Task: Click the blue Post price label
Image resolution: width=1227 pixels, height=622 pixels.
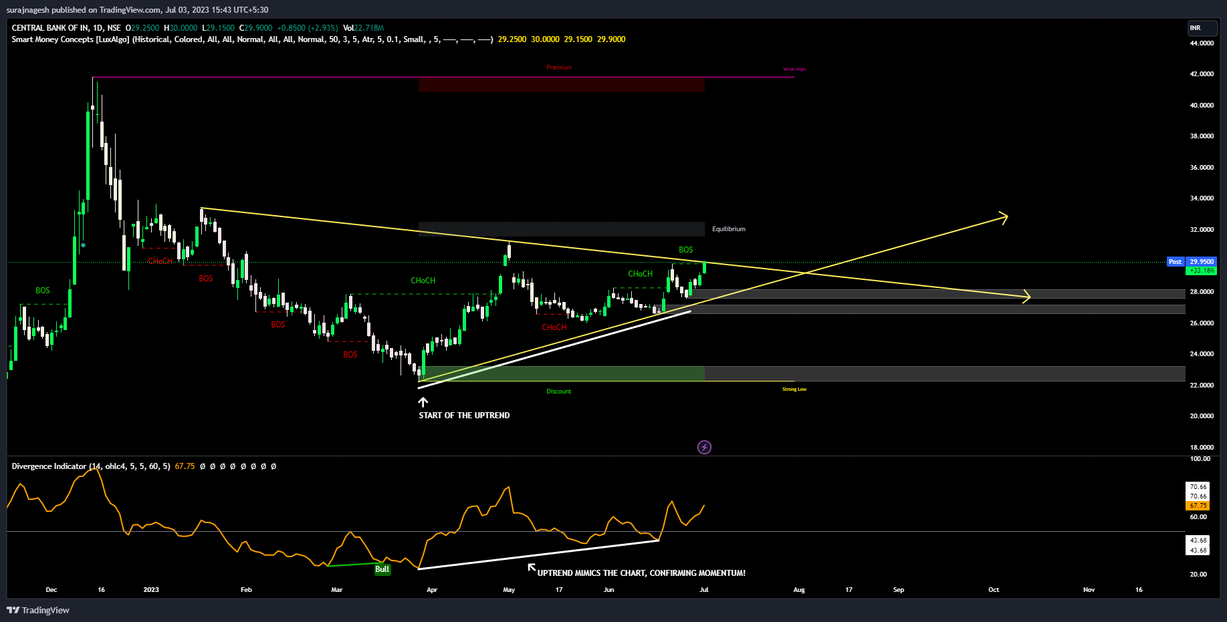Action: [1175, 262]
